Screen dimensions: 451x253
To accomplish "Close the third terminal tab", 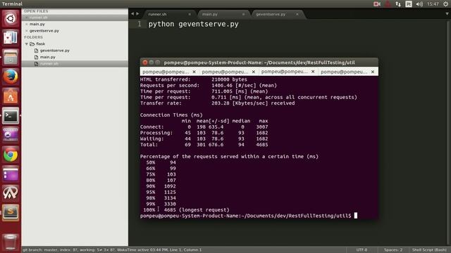I will (313, 72).
